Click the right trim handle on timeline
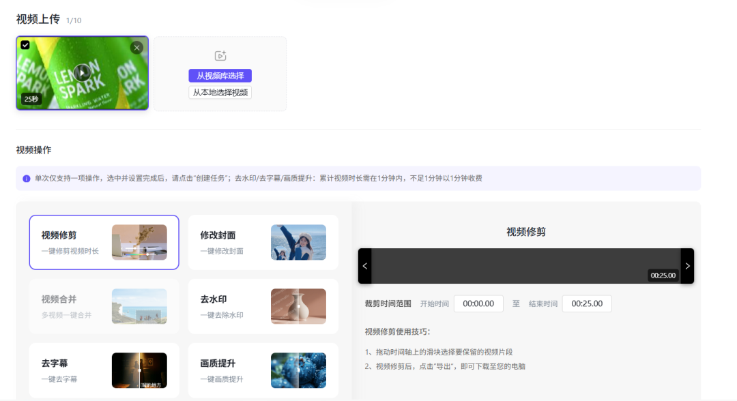 tap(687, 266)
